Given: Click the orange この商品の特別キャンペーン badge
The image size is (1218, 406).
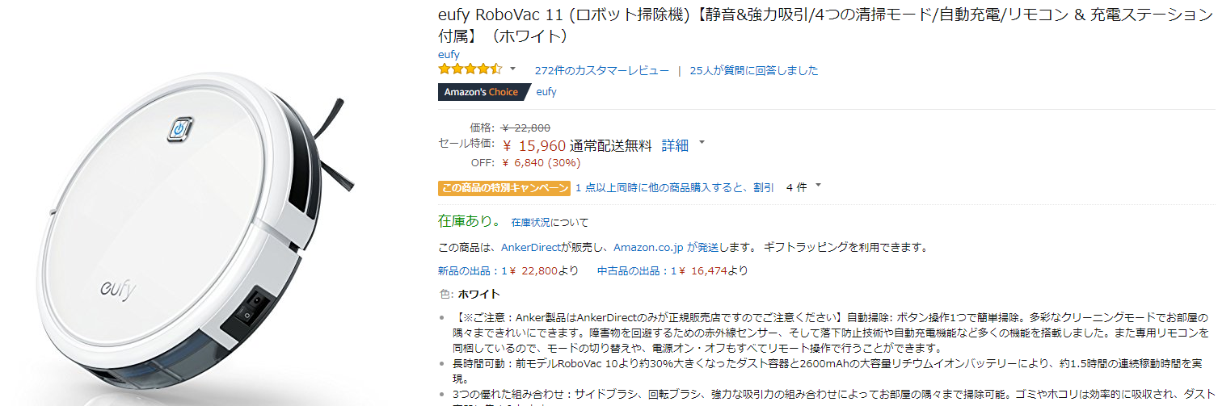Looking at the screenshot, I should [504, 188].
